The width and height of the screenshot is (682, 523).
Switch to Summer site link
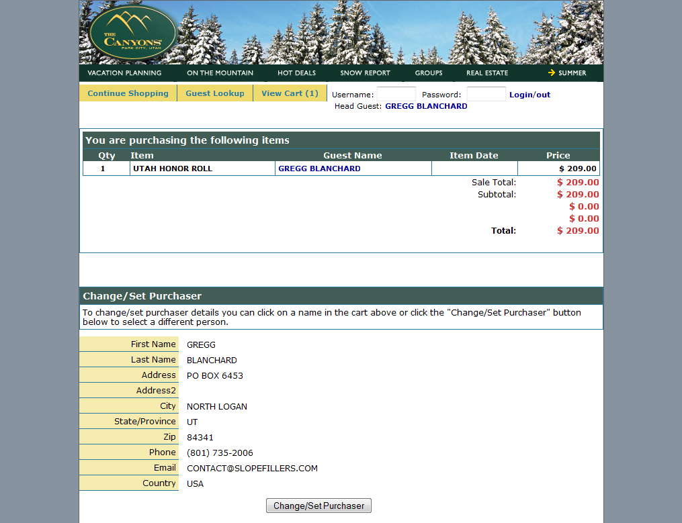click(572, 73)
